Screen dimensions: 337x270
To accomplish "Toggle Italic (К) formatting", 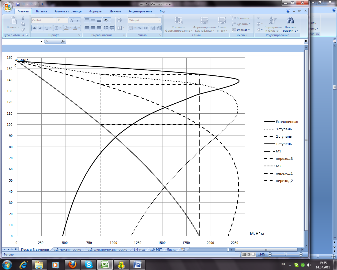I will coord(41,28).
